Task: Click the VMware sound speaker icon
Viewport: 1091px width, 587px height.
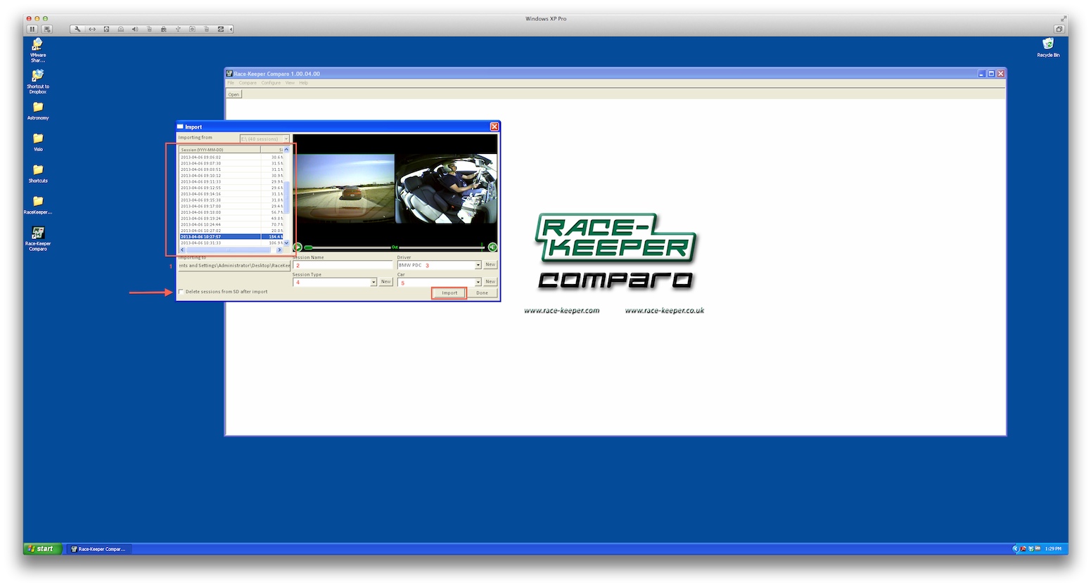Action: tap(135, 29)
